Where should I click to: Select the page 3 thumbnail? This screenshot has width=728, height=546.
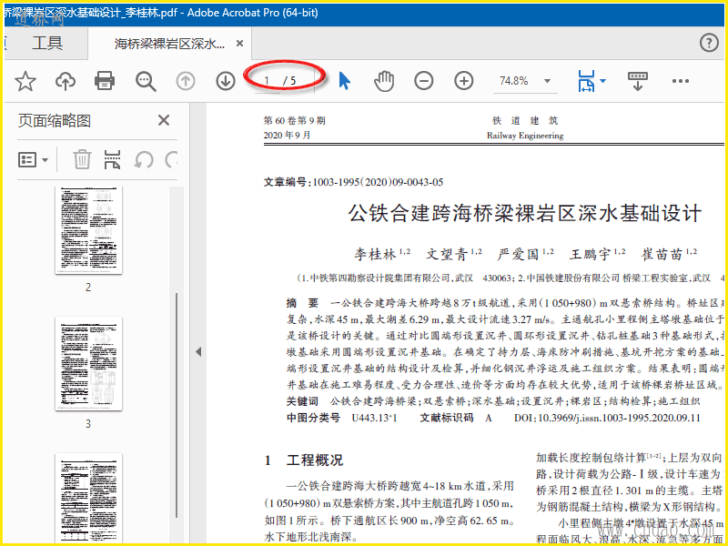(88, 363)
